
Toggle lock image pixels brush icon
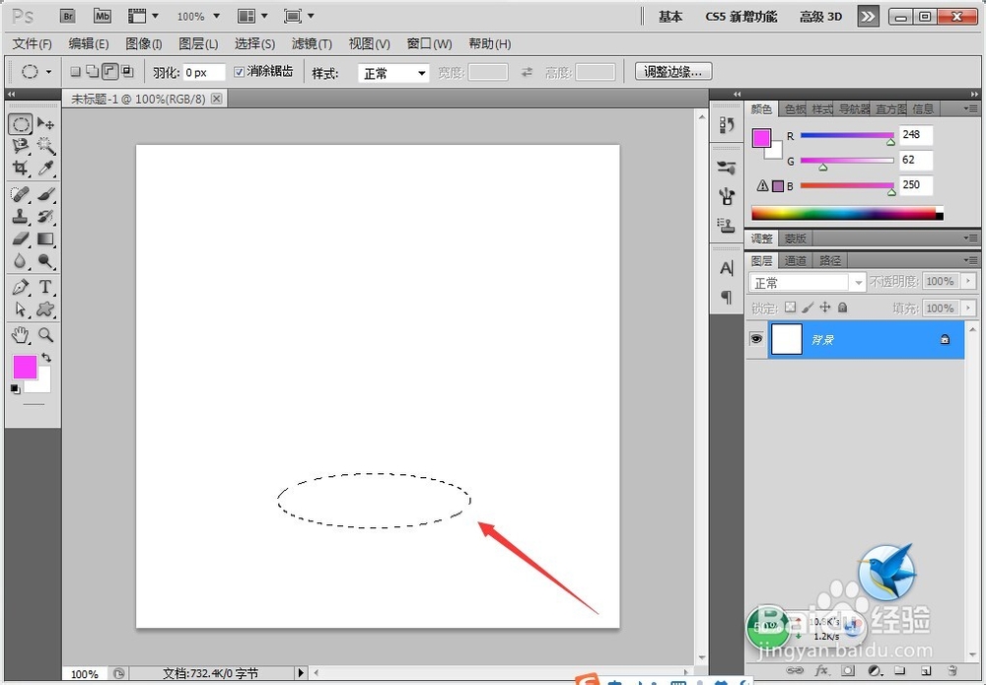pos(809,308)
